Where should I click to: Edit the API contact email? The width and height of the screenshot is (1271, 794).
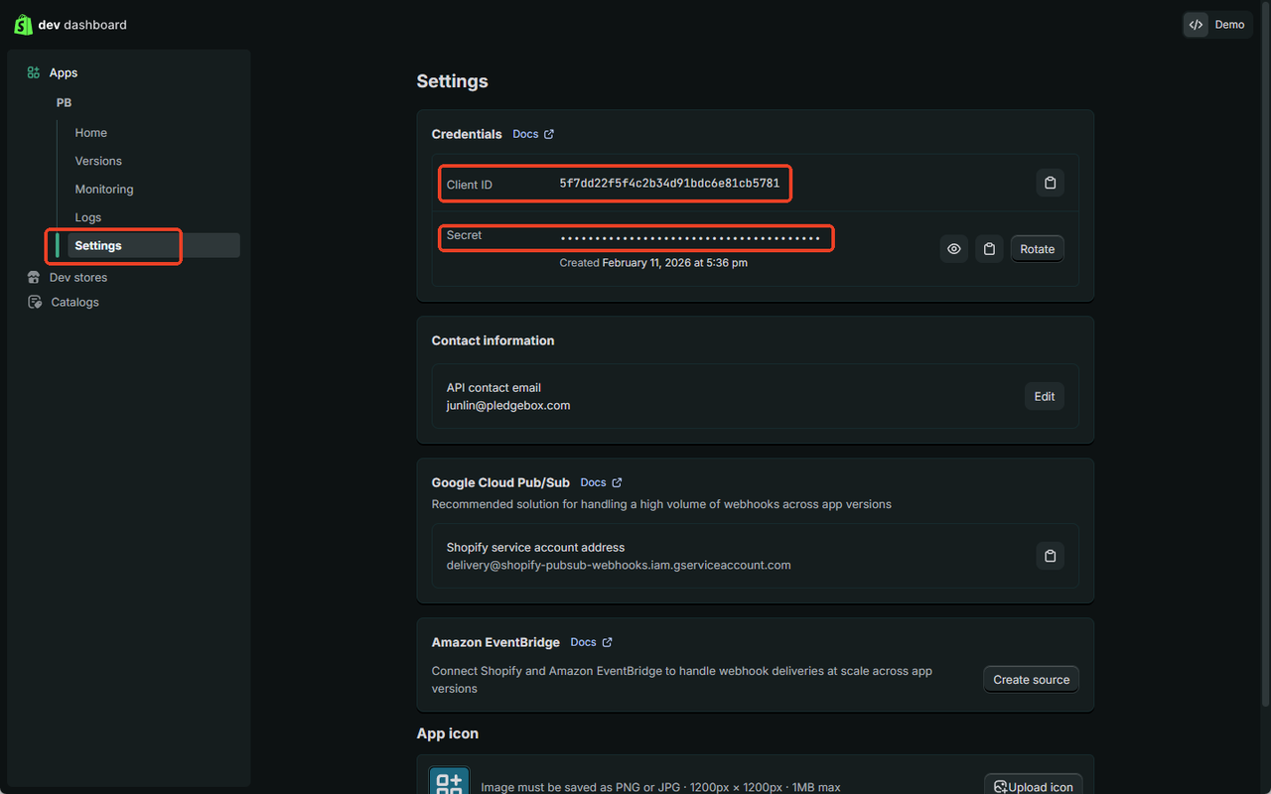tap(1044, 397)
